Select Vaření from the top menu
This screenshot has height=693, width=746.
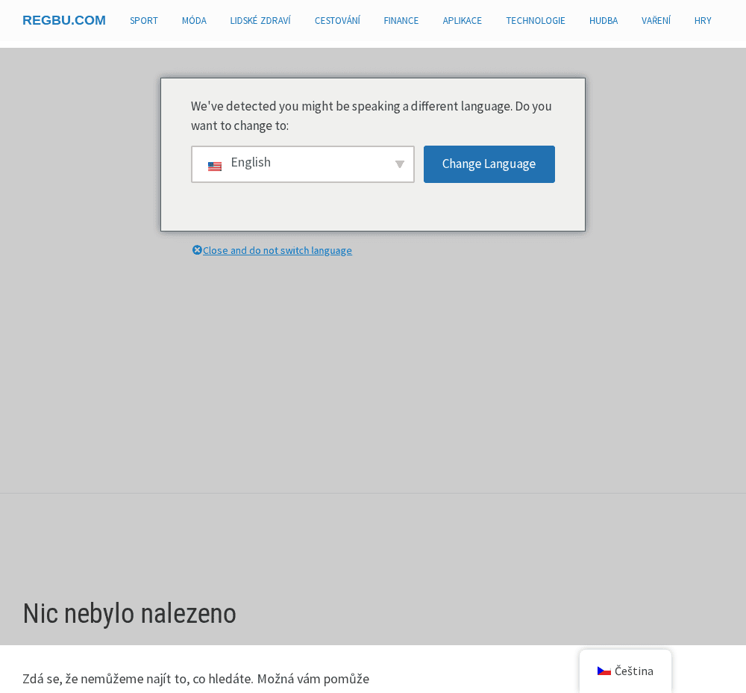(x=656, y=21)
